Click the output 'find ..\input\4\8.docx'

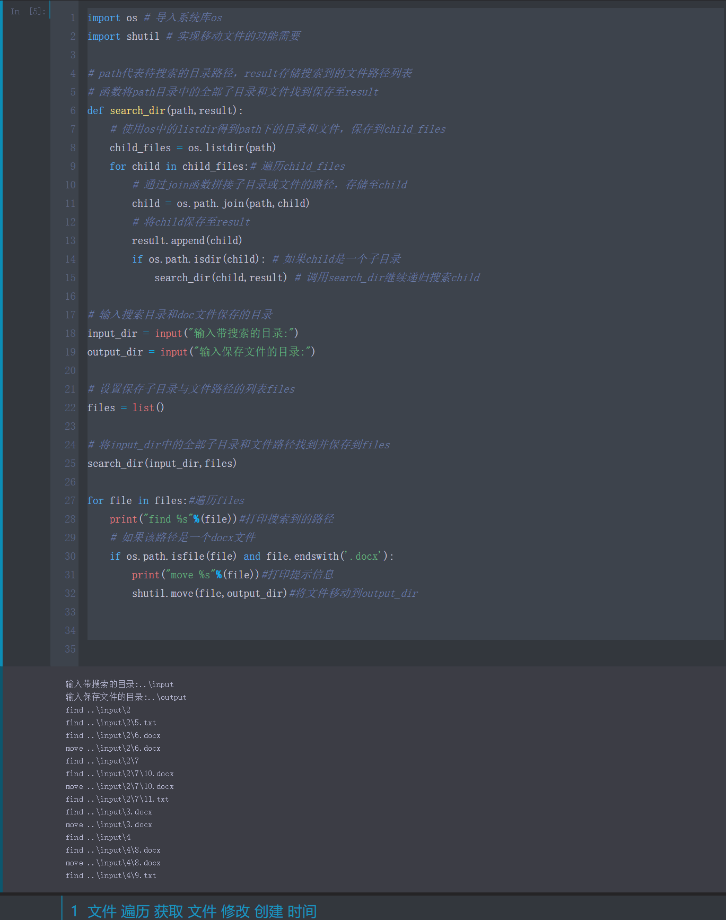113,850
